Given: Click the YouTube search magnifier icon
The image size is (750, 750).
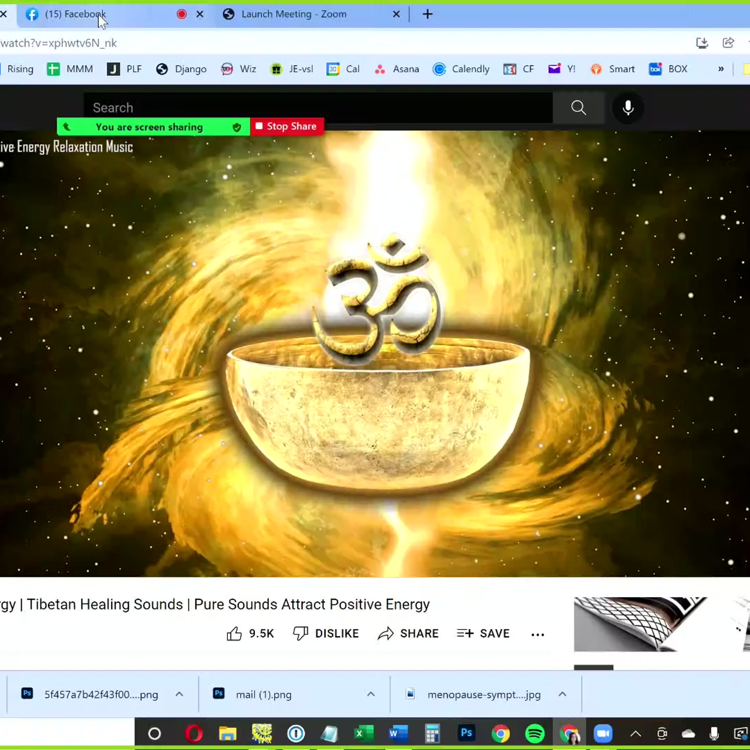Looking at the screenshot, I should click(x=578, y=107).
